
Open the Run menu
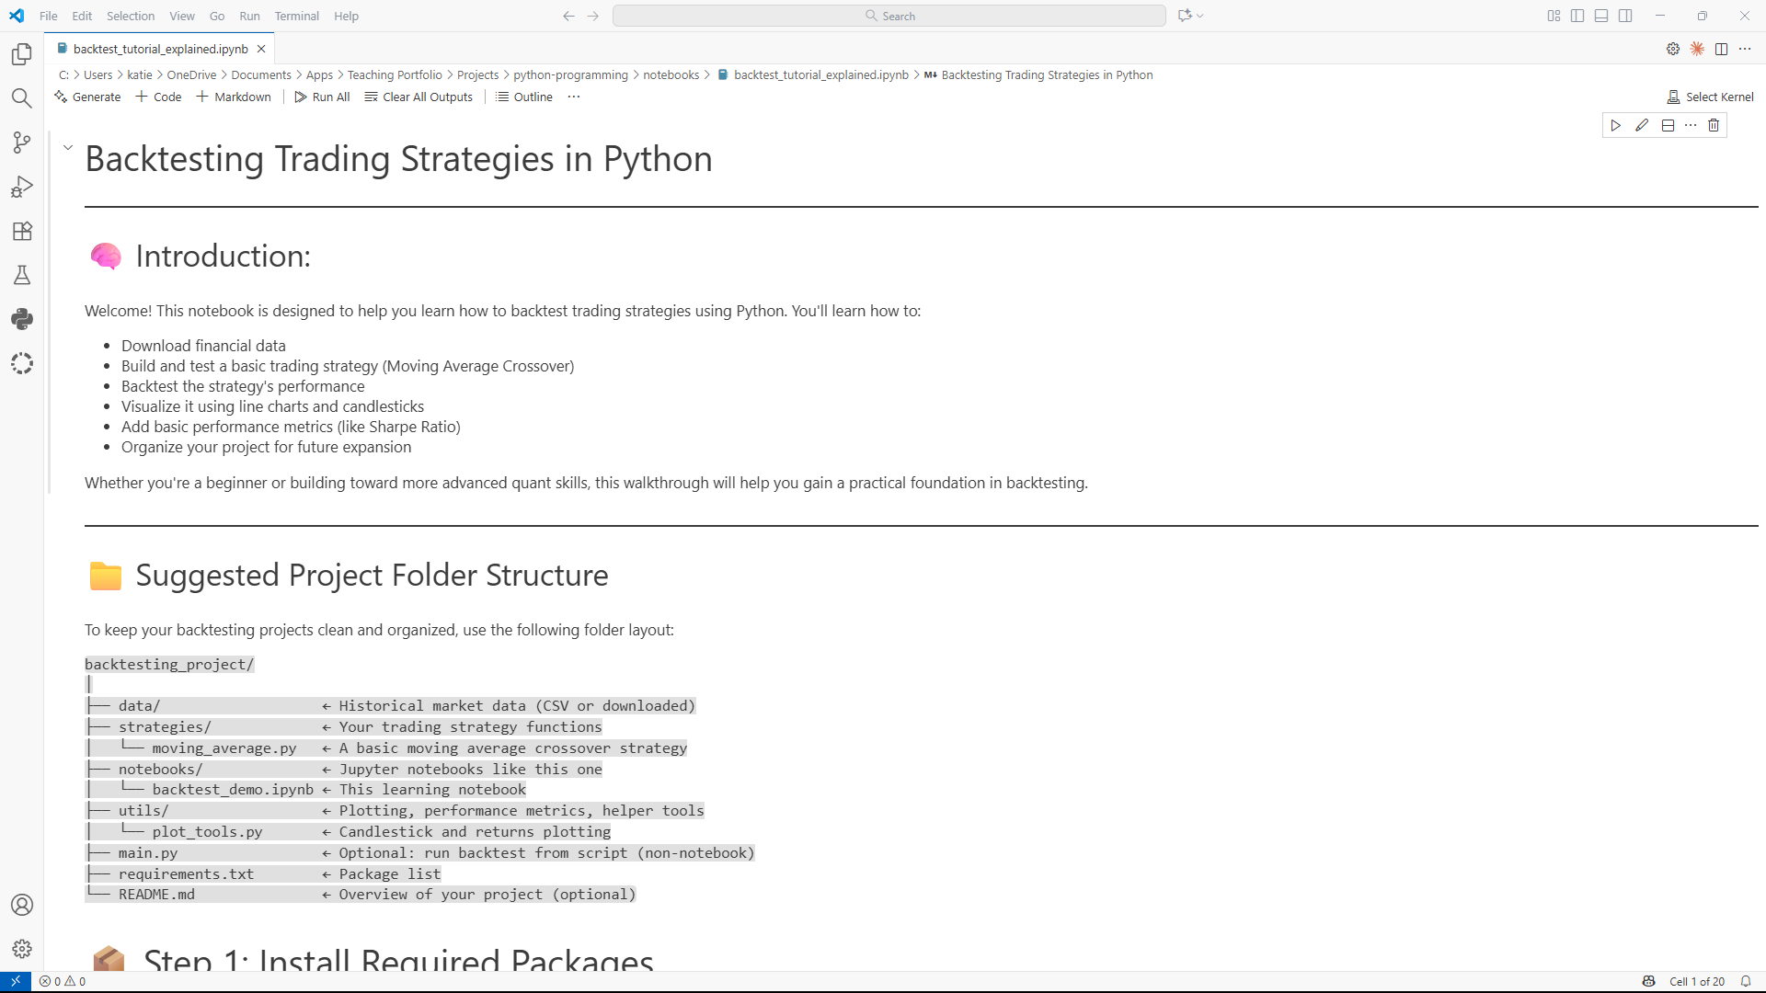[x=248, y=16]
